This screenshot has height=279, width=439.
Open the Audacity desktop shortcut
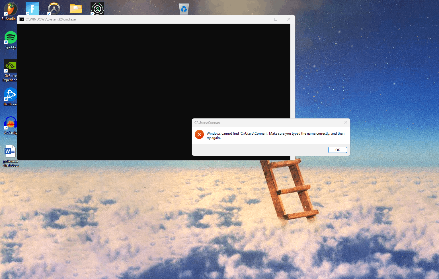coord(11,125)
